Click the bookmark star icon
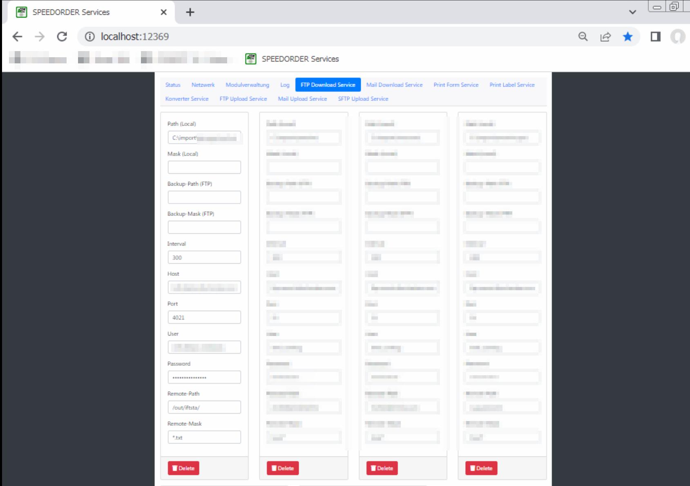 tap(627, 37)
